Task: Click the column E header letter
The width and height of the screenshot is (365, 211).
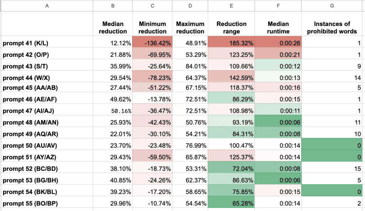Action: (x=231, y=5)
